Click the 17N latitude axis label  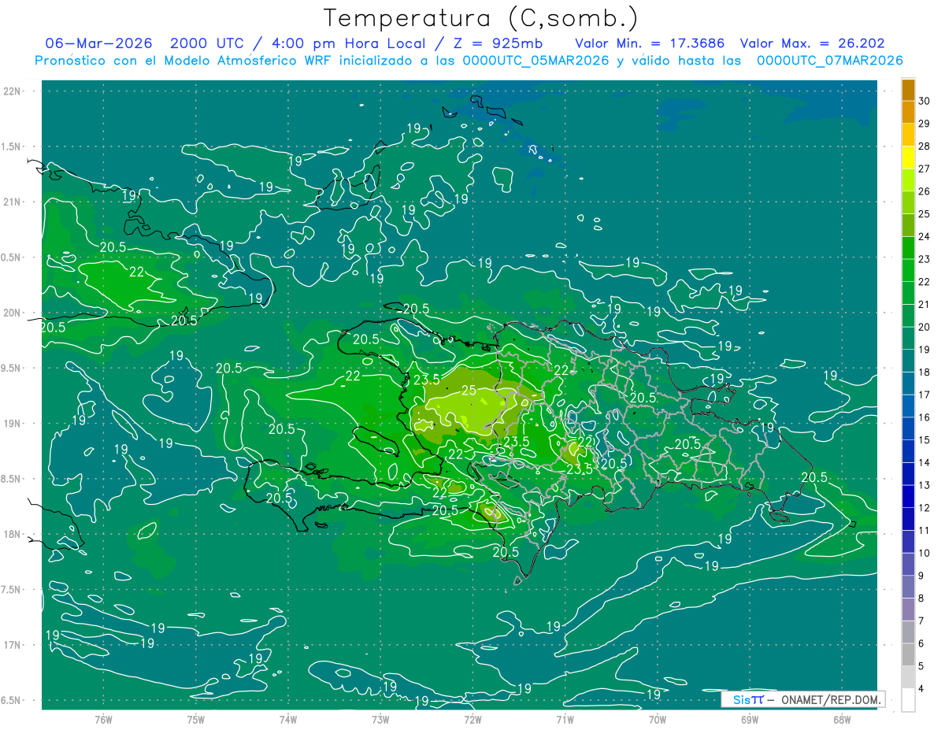pyautogui.click(x=11, y=645)
